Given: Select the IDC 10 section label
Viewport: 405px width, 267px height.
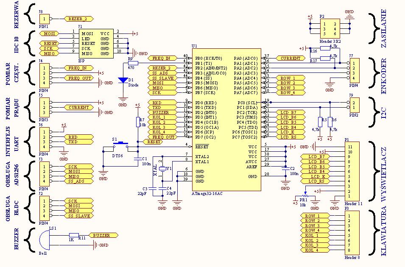Looking at the screenshot, I should pos(16,45).
